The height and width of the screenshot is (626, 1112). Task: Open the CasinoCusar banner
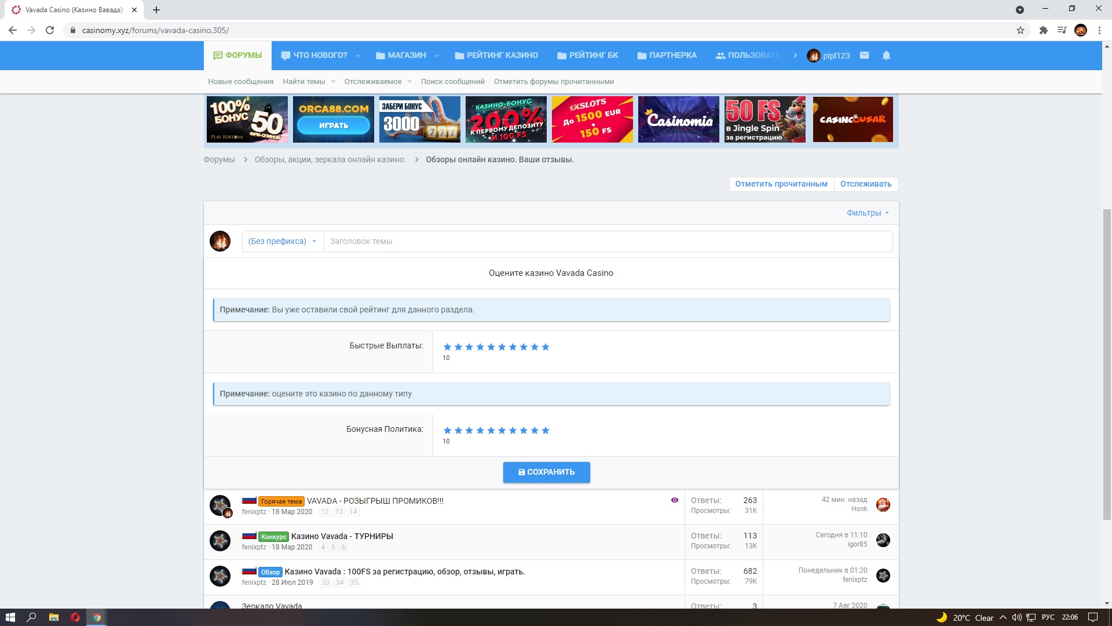tap(853, 119)
